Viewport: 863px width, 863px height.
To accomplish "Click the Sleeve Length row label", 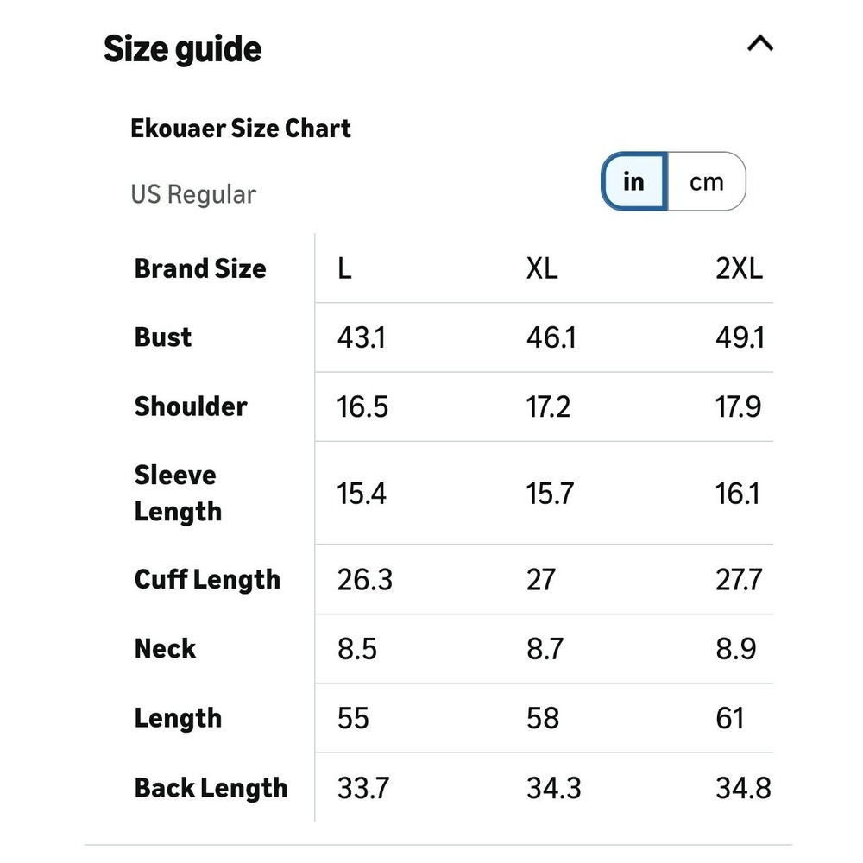I will (178, 493).
